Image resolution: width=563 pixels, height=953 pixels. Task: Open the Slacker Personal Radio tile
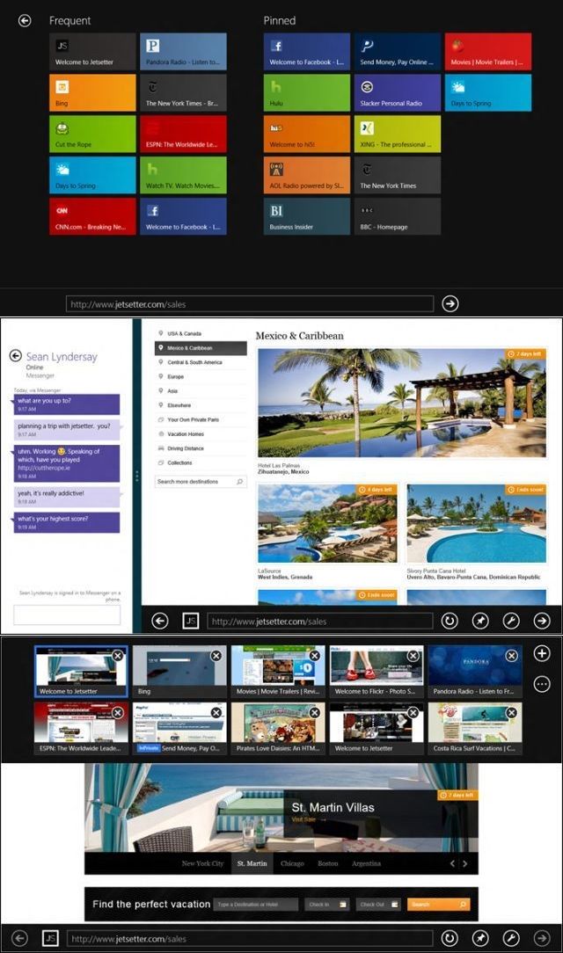397,93
